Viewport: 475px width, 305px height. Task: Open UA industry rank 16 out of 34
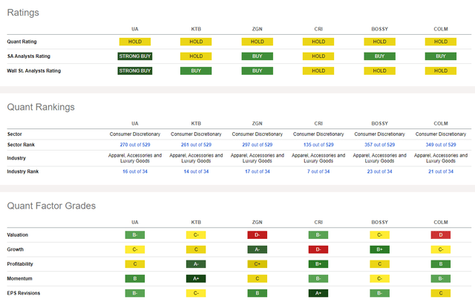pyautogui.click(x=135, y=171)
